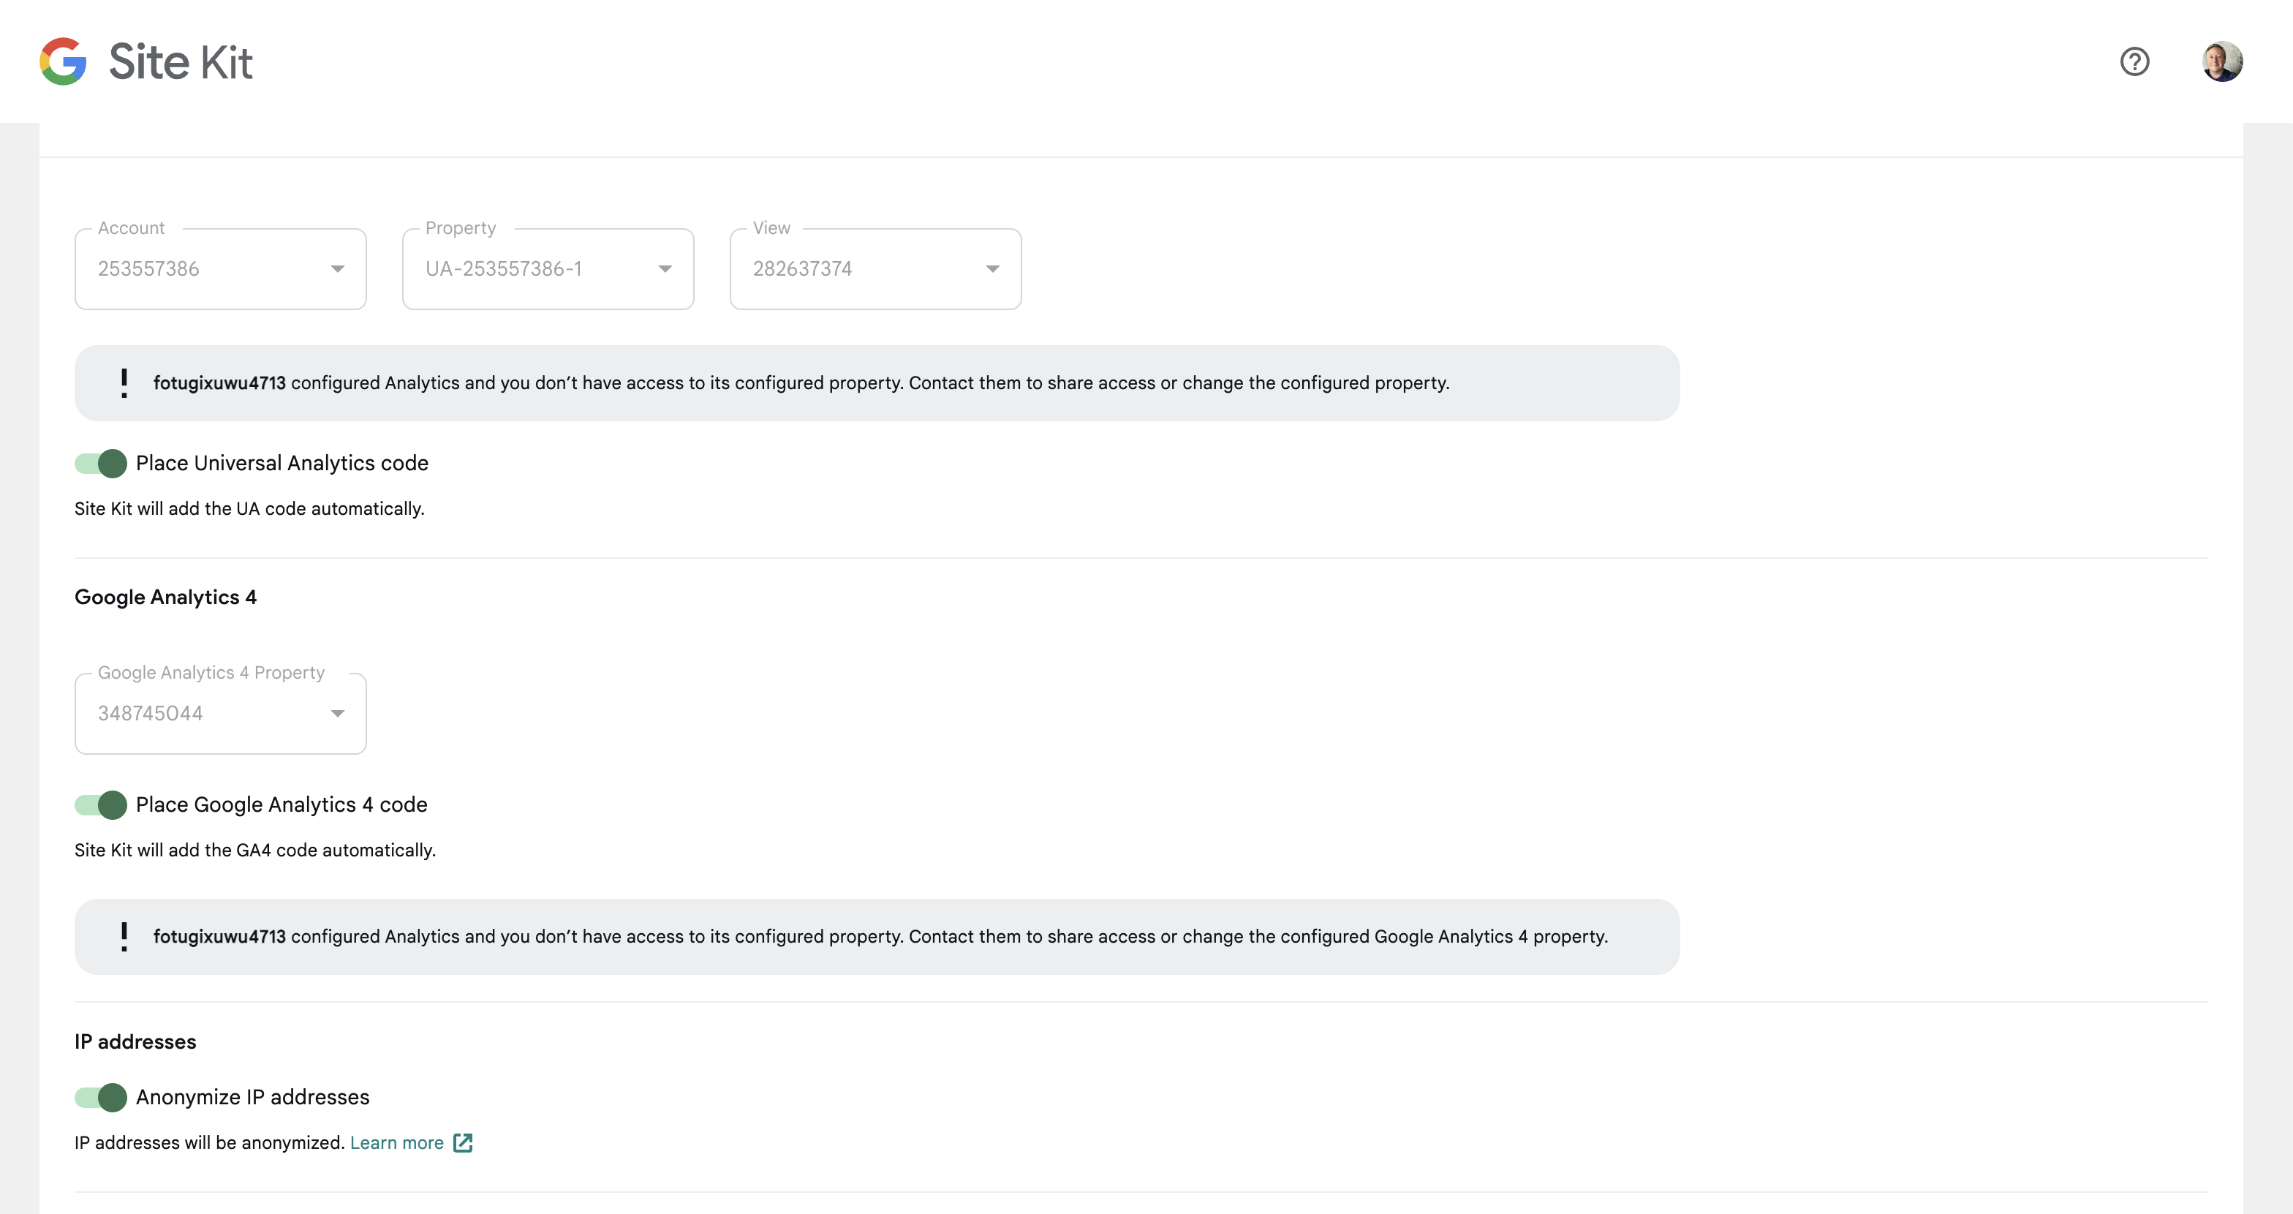Click the fotugixuwu4713 warning banner
Viewport: 2293px width, 1214px height.
point(877,382)
